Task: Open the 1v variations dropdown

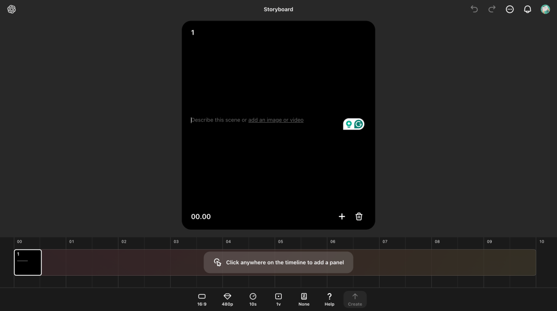Action: [278, 299]
